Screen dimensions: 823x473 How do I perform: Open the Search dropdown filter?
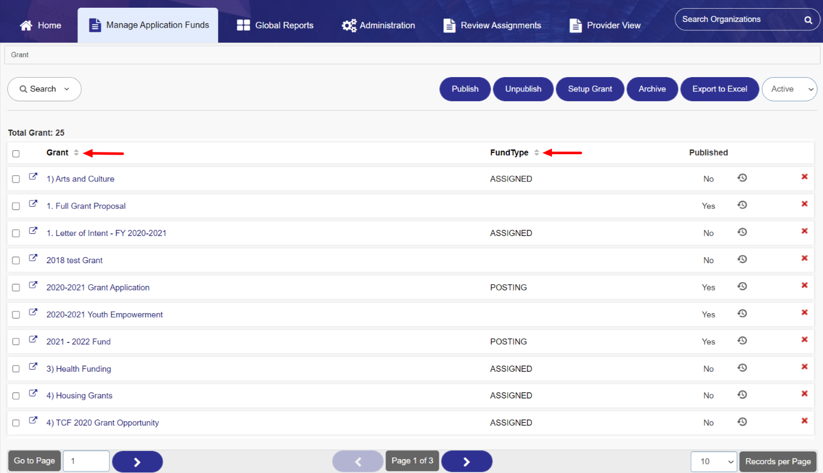point(44,89)
